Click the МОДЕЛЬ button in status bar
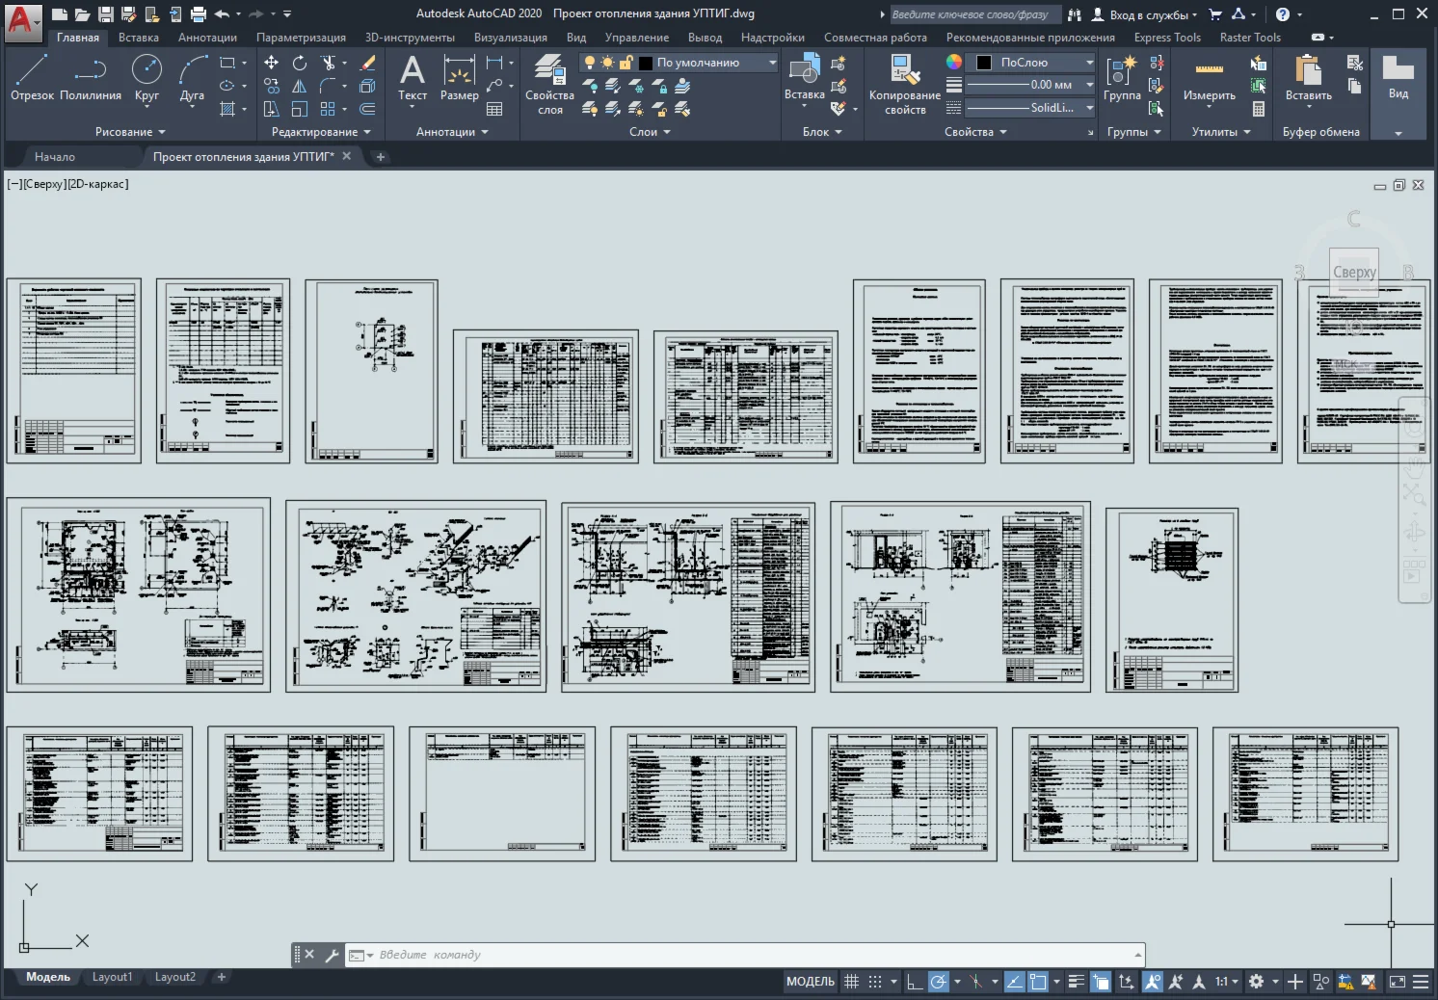The image size is (1438, 1000). point(811,982)
